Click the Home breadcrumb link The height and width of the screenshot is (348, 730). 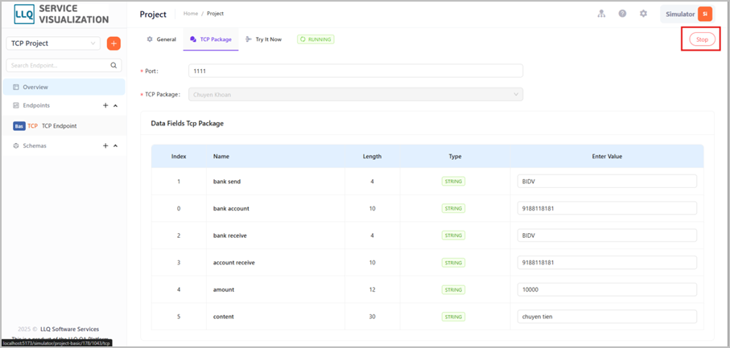tap(191, 14)
